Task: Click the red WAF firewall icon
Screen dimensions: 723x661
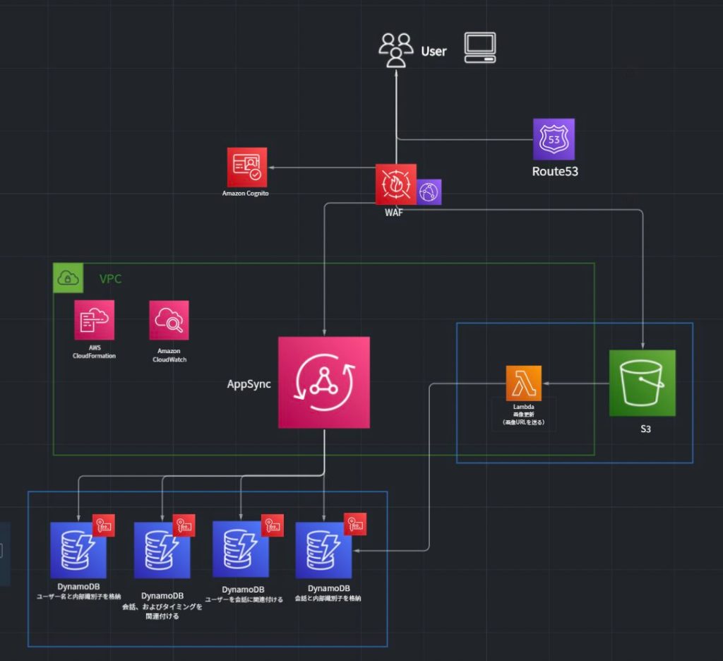Action: coord(395,184)
